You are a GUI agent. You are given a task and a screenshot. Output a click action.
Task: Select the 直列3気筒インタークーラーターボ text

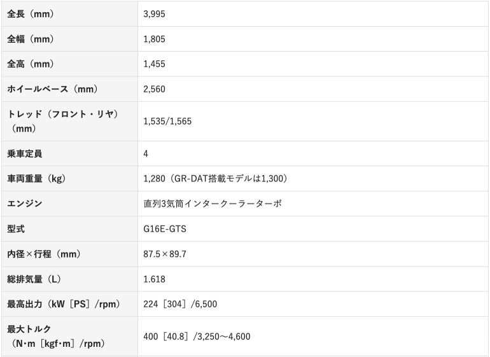click(213, 204)
